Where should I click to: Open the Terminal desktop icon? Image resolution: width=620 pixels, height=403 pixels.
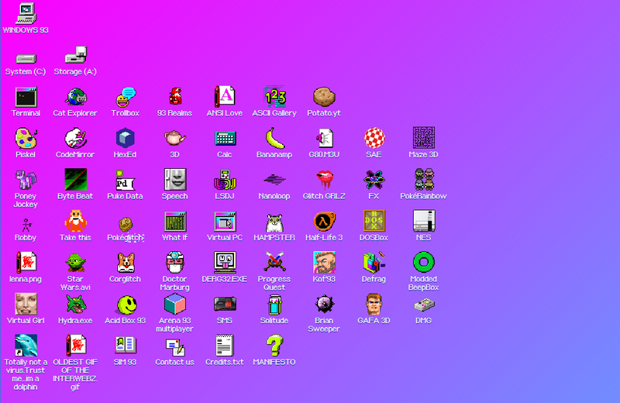(26, 98)
